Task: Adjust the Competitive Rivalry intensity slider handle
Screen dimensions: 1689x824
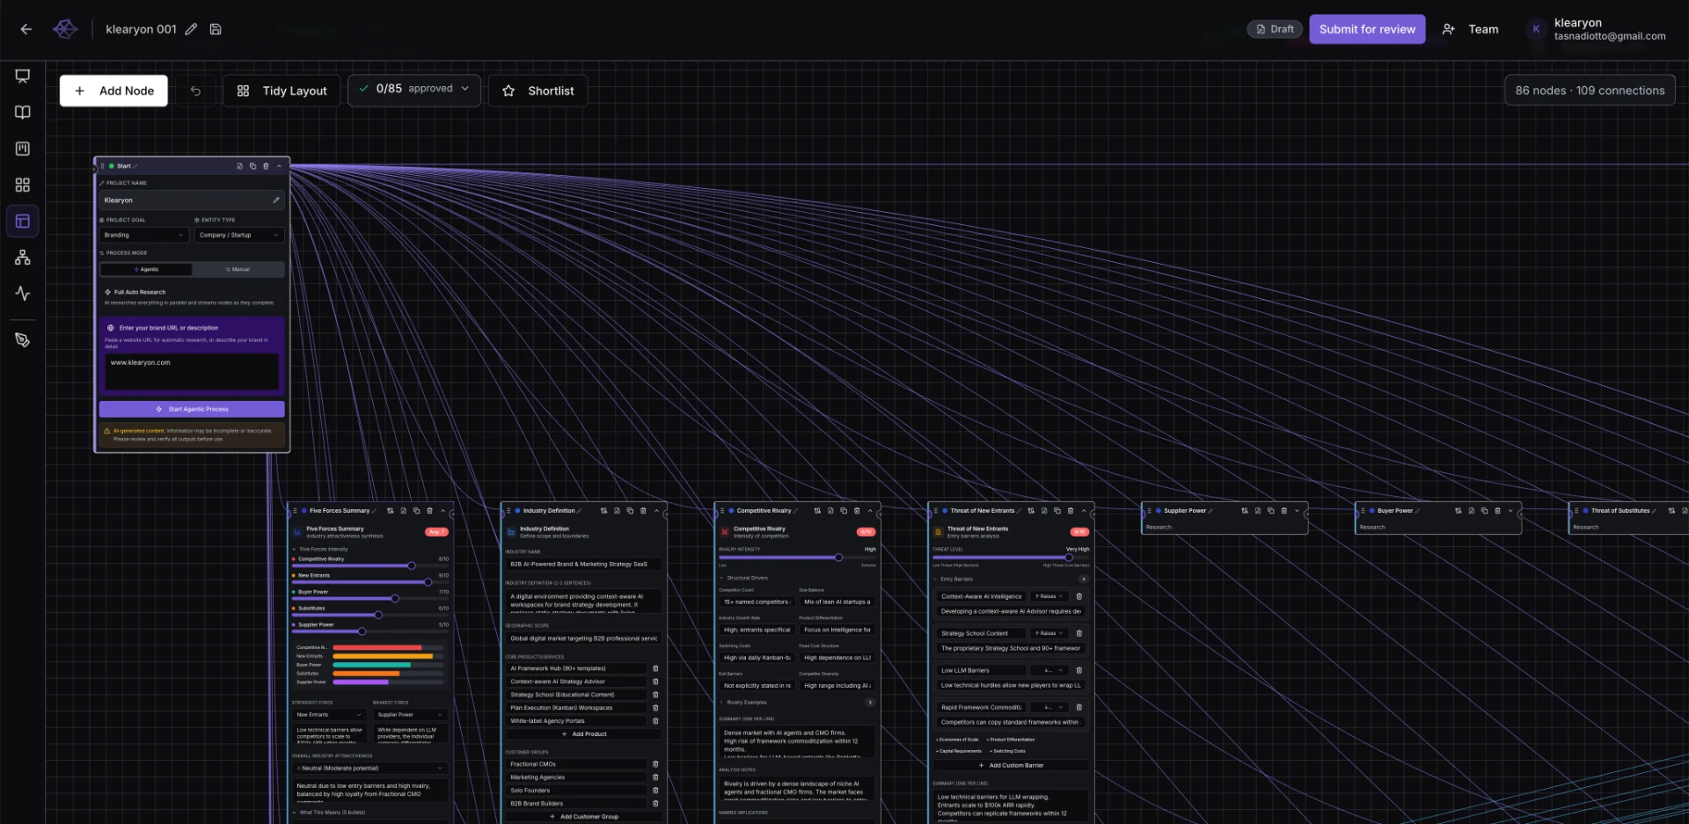Action: click(411, 565)
